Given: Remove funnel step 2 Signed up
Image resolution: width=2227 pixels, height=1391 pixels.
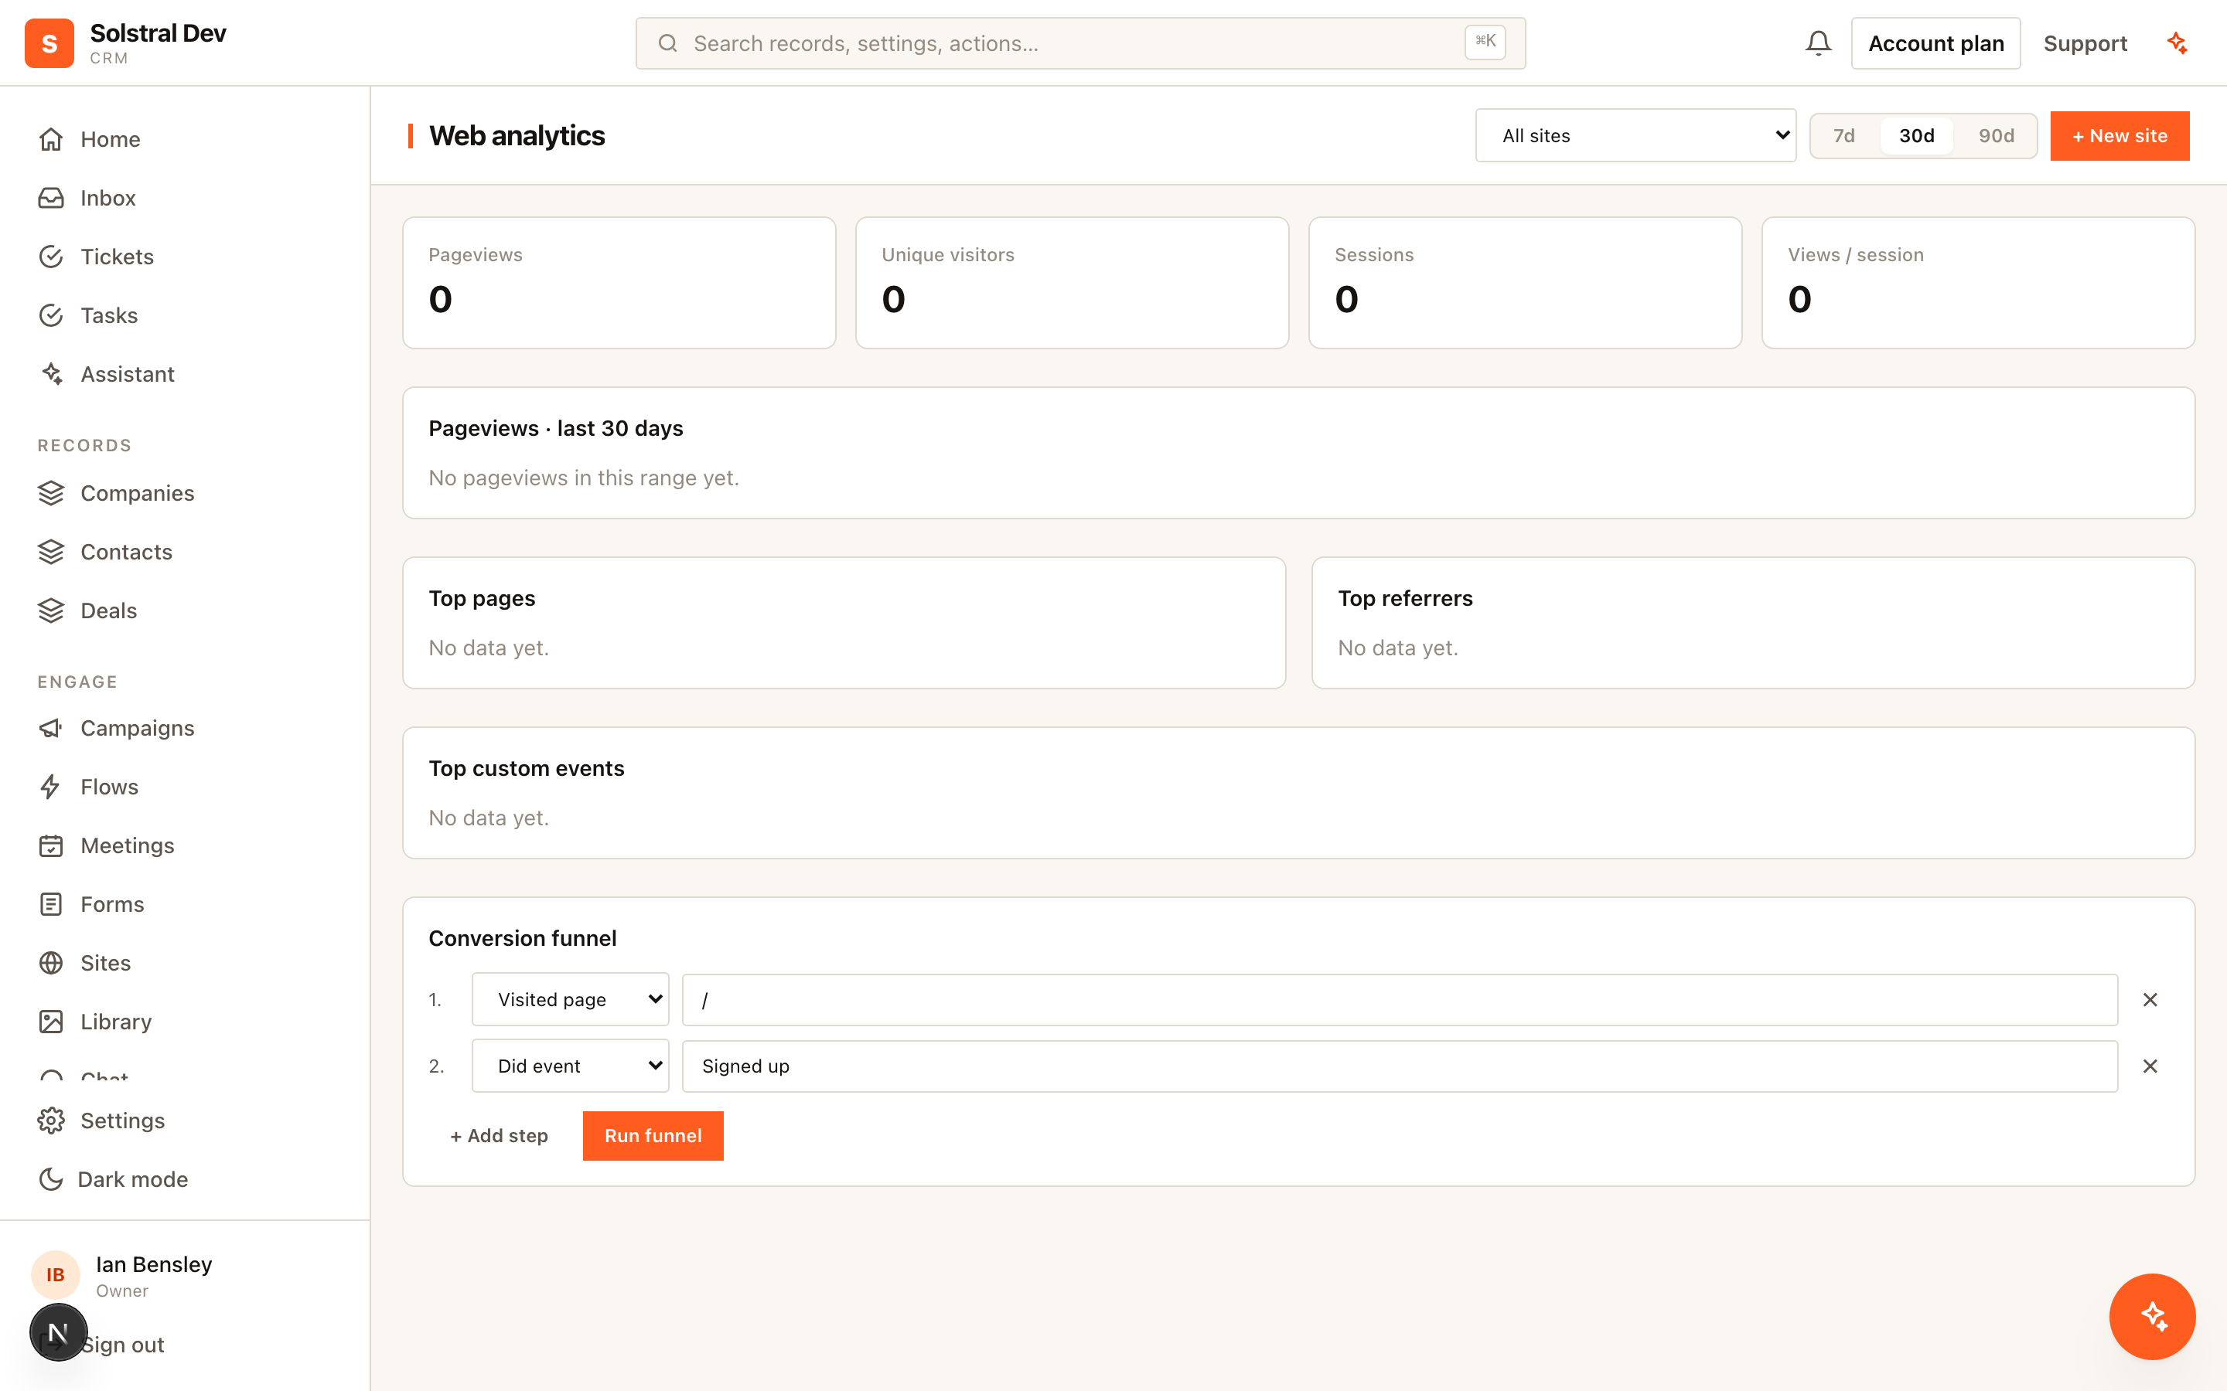Looking at the screenshot, I should pyautogui.click(x=2150, y=1066).
